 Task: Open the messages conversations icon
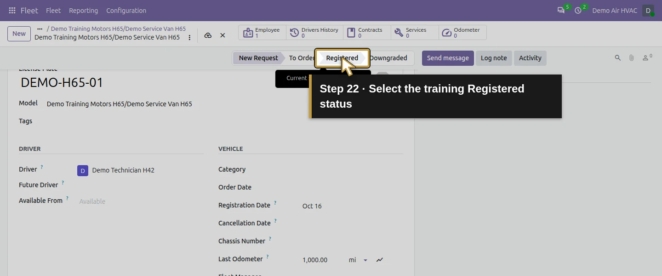tap(561, 10)
